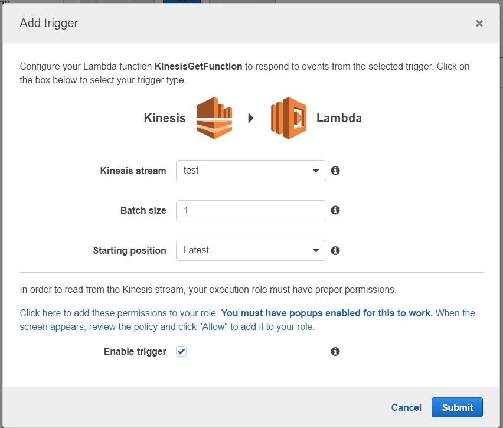The image size is (503, 428).
Task: Click the Lambda service icon
Action: tap(288, 117)
